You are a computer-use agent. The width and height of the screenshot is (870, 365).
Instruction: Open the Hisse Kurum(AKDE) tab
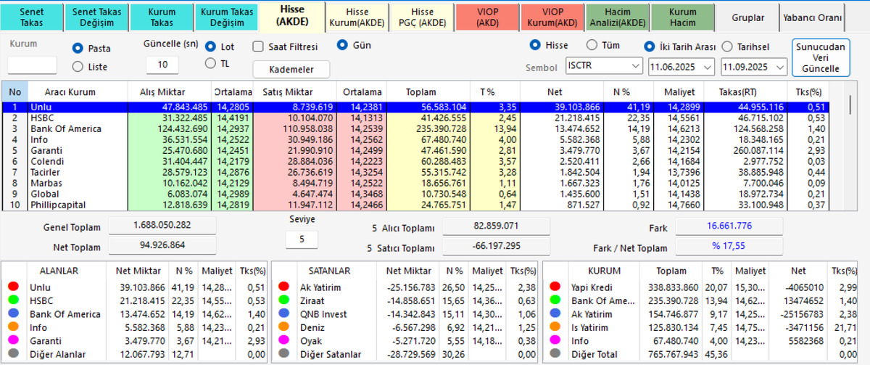pyautogui.click(x=357, y=17)
